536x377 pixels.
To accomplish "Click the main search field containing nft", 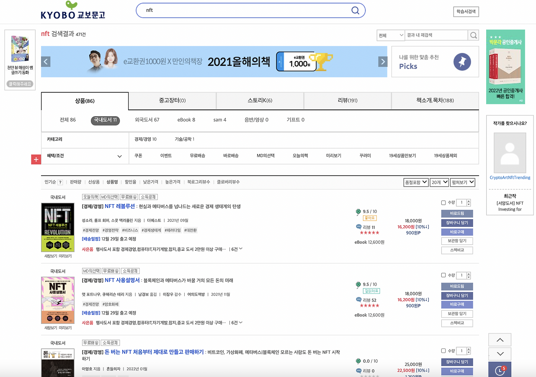I will (247, 10).
